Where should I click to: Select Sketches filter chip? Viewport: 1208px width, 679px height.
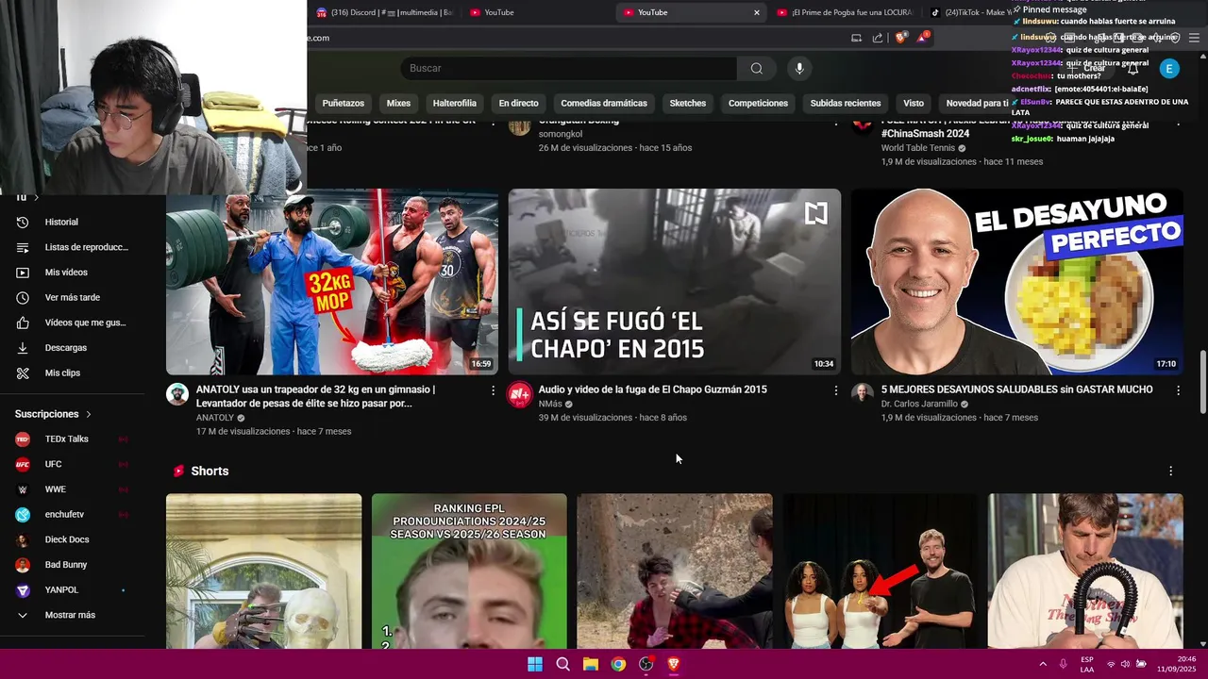click(687, 103)
